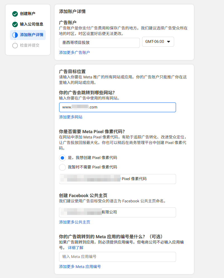Click the 添加更多广告账户 link
This screenshot has height=278, width=224.
[74, 53]
